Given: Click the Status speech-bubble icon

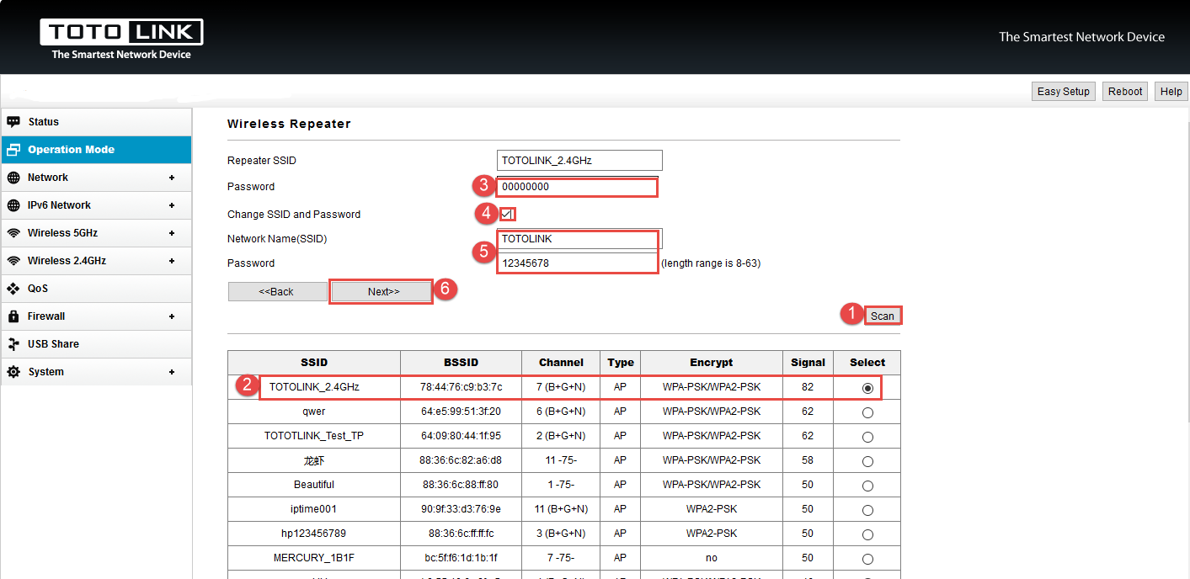Looking at the screenshot, I should coord(13,122).
